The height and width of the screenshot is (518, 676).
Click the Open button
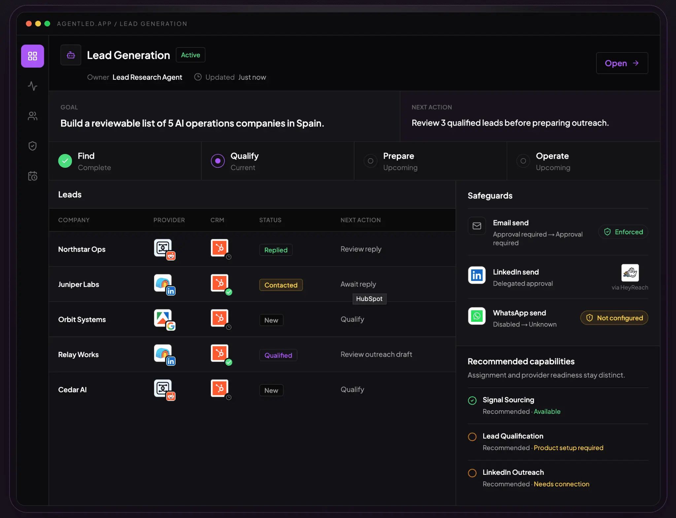(622, 63)
